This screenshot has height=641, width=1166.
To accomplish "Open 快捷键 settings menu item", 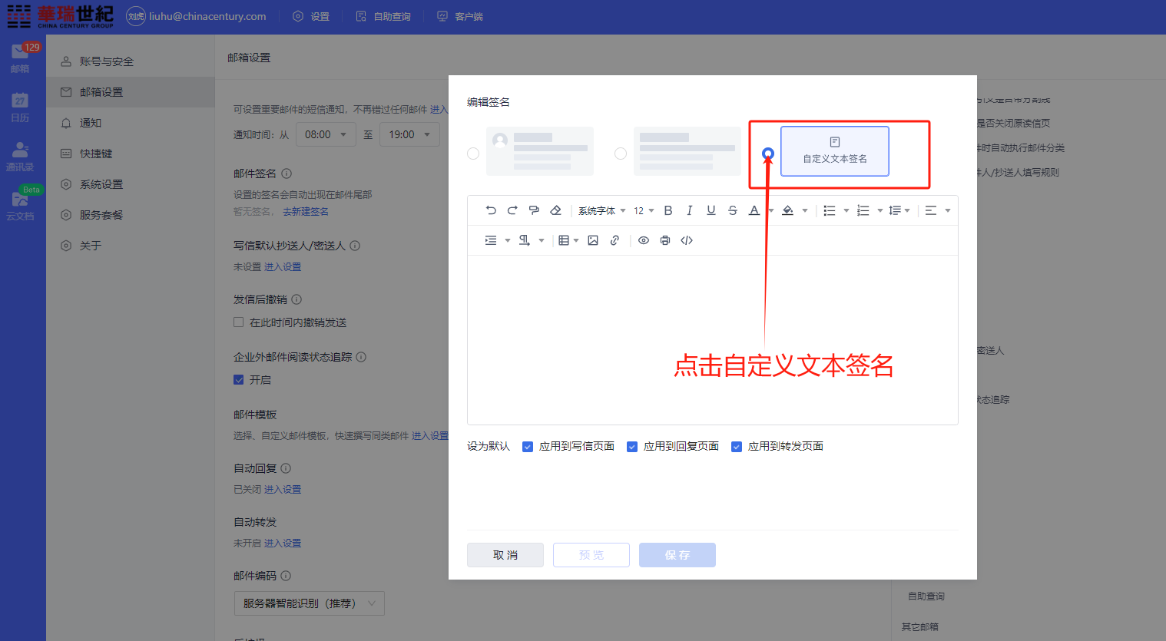I will click(131, 154).
